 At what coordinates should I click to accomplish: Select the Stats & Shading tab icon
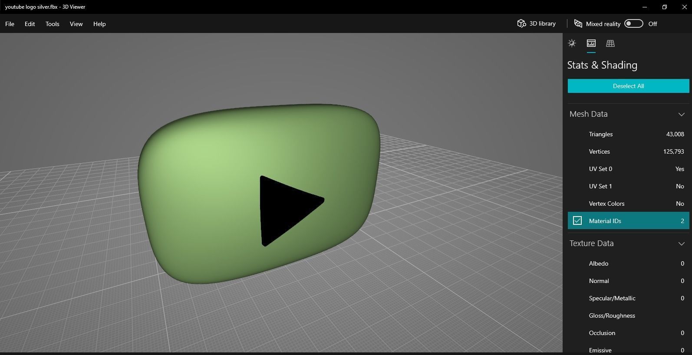click(x=591, y=43)
